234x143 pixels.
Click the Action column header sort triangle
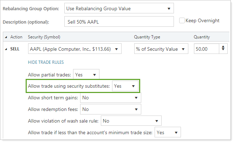click(6, 37)
